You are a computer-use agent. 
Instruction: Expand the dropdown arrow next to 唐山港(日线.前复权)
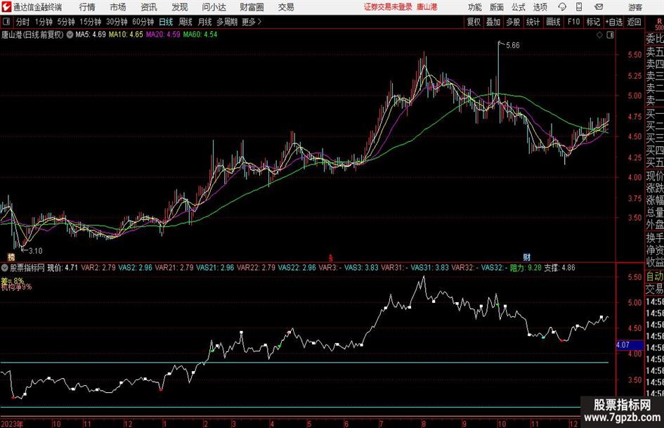point(70,34)
